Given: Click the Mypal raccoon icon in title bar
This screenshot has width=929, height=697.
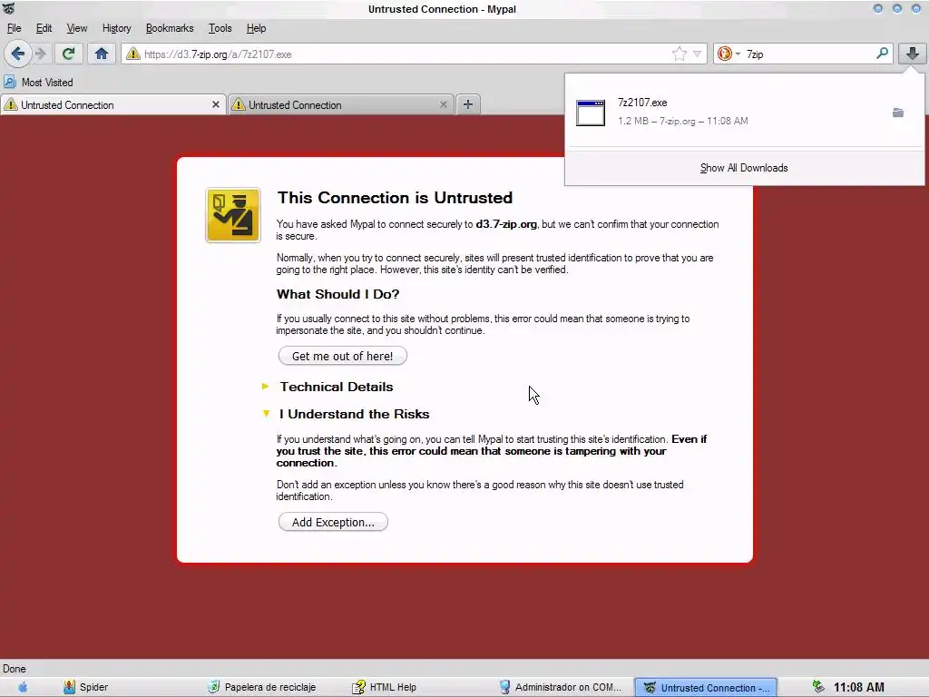Looking at the screenshot, I should pyautogui.click(x=8, y=8).
